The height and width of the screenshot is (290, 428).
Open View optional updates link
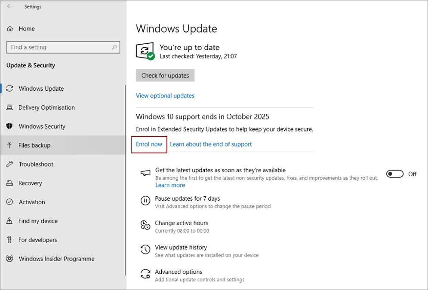(x=165, y=96)
